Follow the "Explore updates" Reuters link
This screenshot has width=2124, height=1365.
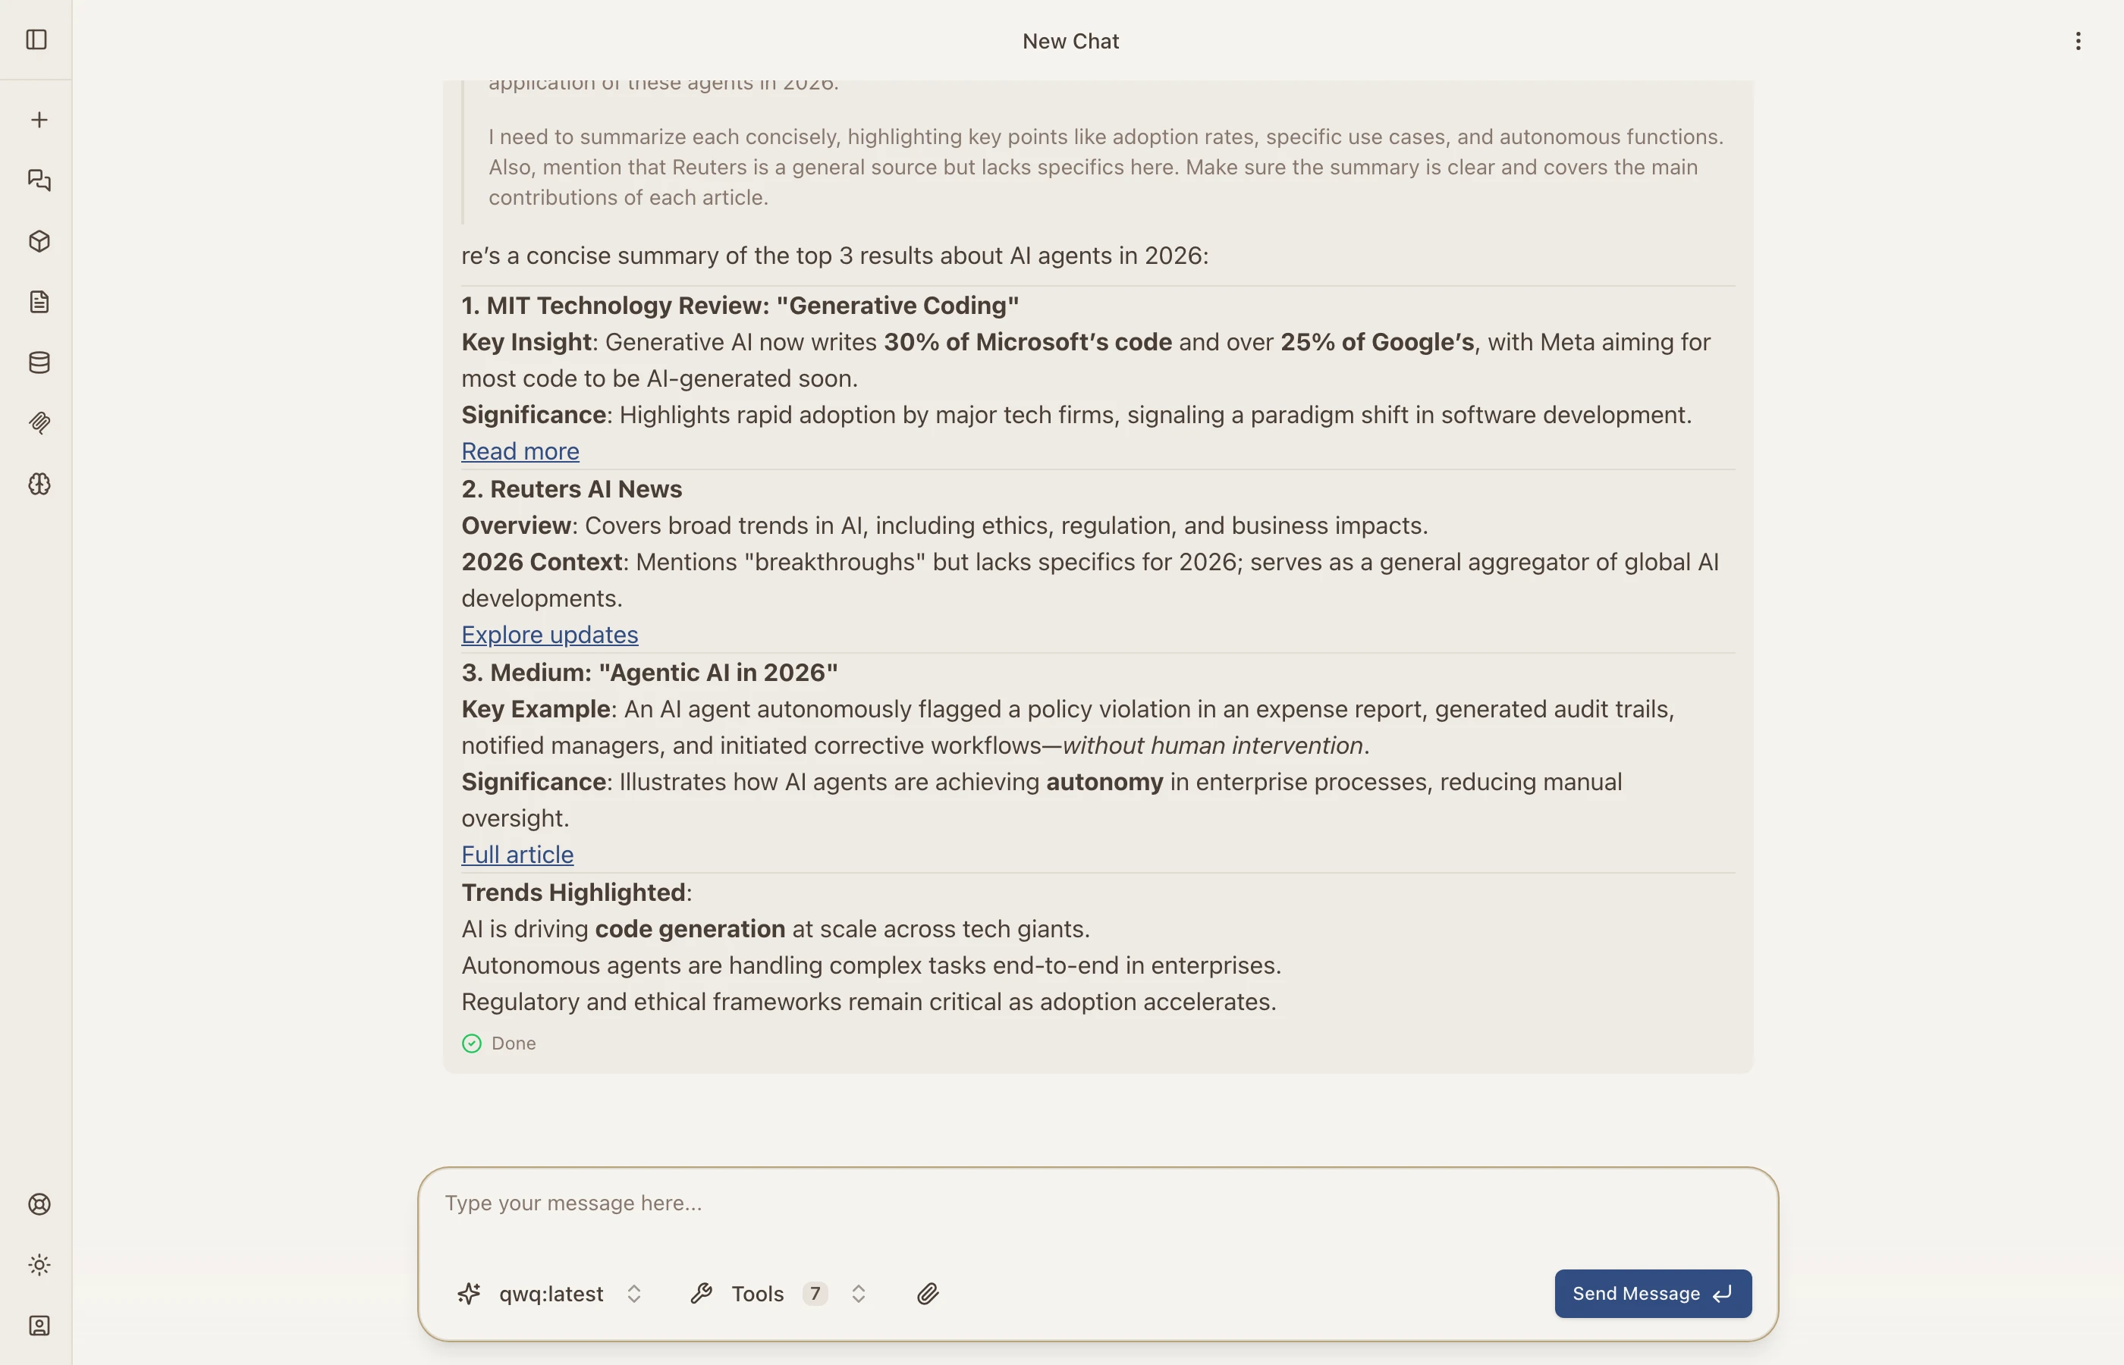point(550,635)
